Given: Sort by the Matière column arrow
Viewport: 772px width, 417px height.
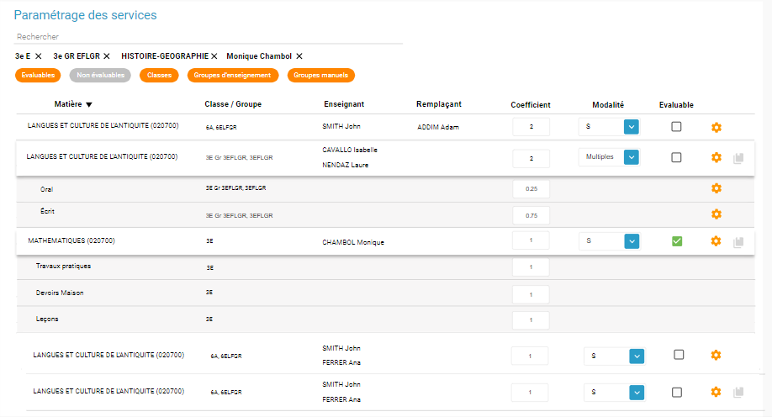Looking at the screenshot, I should tap(89, 105).
